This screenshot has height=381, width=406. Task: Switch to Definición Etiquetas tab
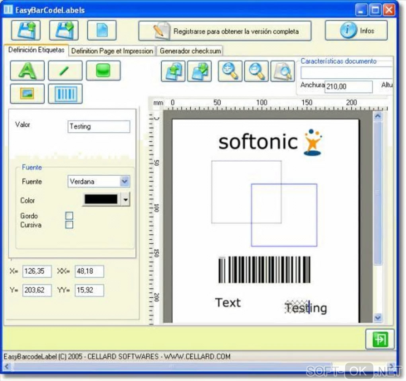36,50
